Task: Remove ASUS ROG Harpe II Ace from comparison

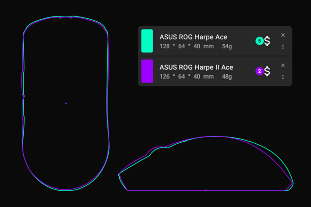Action: click(283, 65)
